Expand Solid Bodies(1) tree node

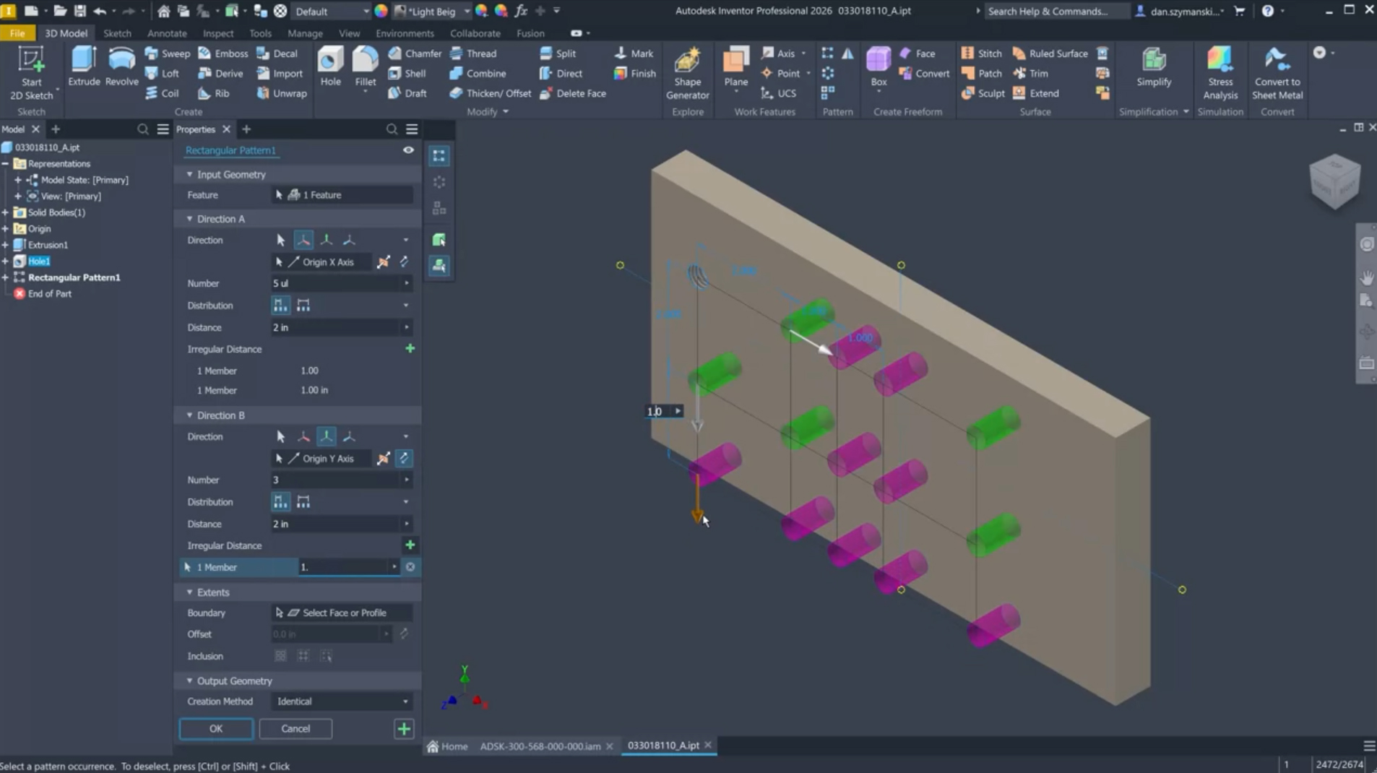[x=5, y=212]
